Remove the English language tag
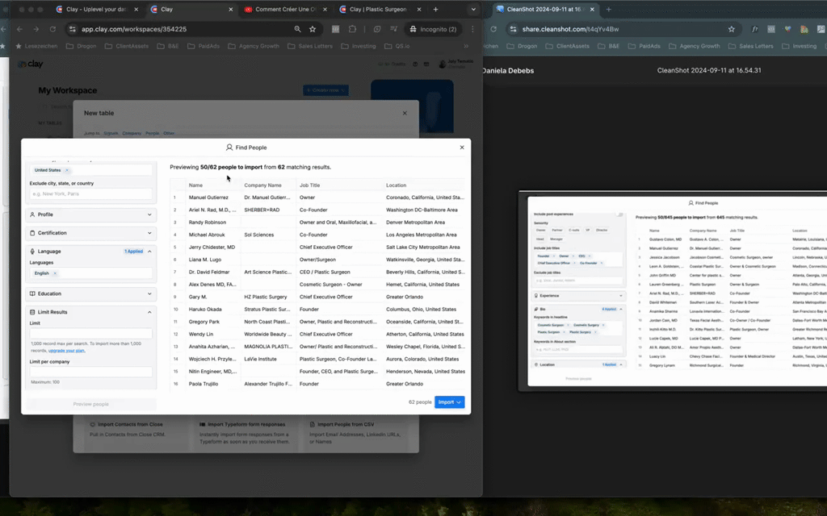The image size is (827, 516). tap(56, 273)
